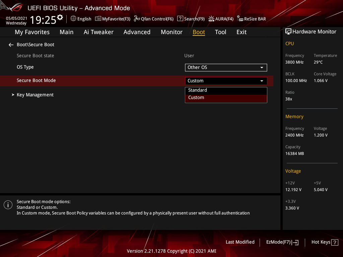The image size is (343, 257).
Task: Click the version copyright text
Action: pos(171,251)
